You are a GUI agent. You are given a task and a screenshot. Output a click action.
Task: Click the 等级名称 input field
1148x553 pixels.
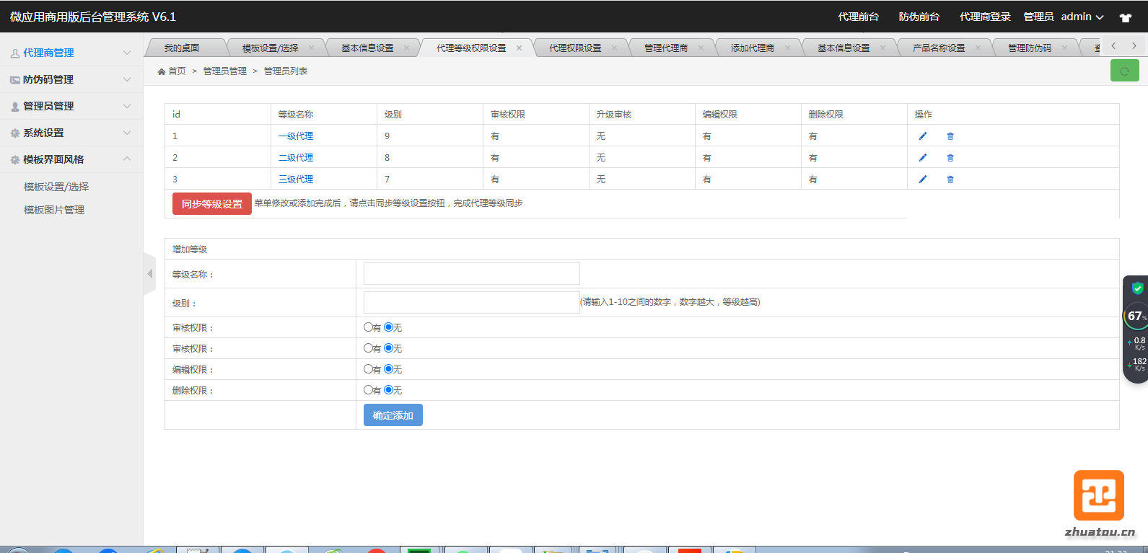(471, 274)
